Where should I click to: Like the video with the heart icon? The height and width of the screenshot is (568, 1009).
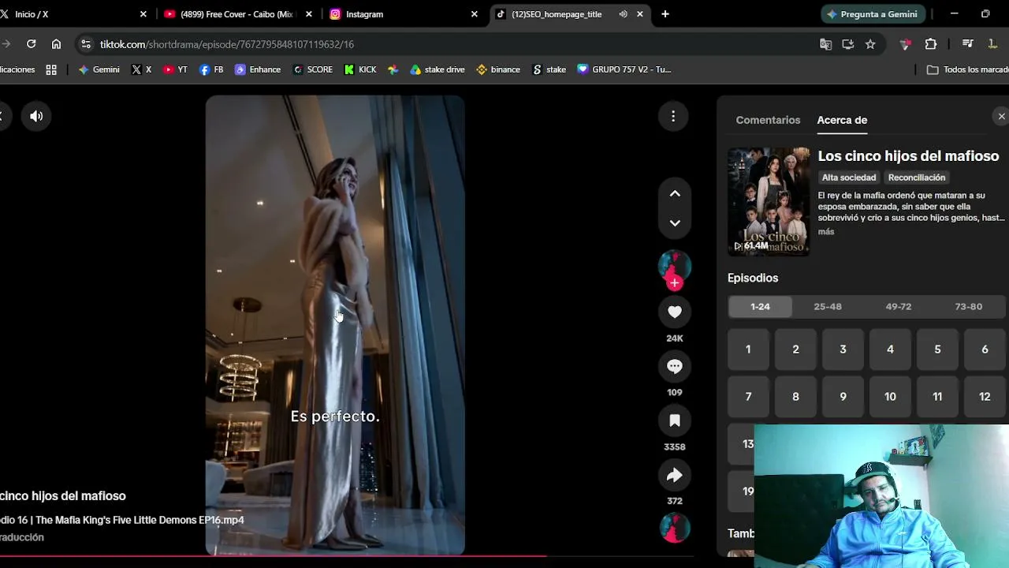coord(675,312)
